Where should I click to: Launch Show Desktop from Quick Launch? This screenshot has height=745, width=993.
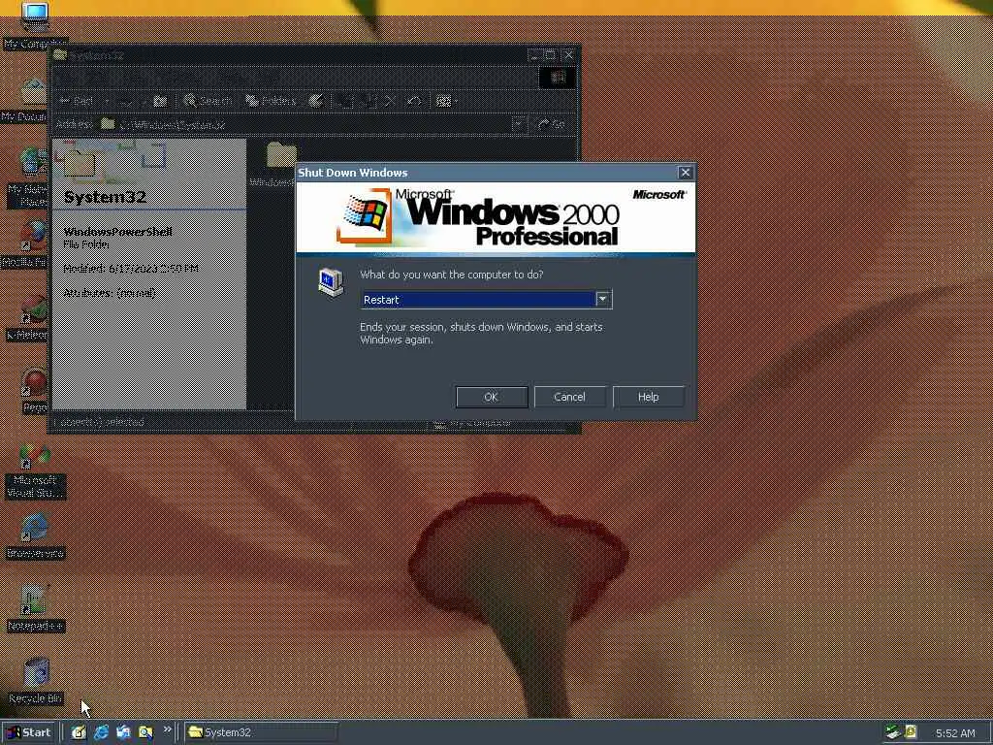tap(79, 732)
